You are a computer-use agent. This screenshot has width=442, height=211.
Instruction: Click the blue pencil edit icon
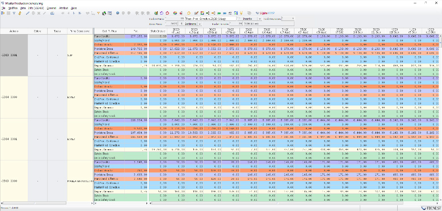pyautogui.click(x=28, y=12)
